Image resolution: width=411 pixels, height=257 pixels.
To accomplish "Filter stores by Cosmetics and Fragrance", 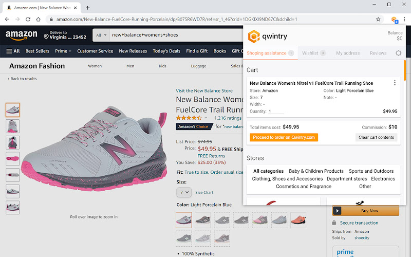I will click(x=304, y=186).
